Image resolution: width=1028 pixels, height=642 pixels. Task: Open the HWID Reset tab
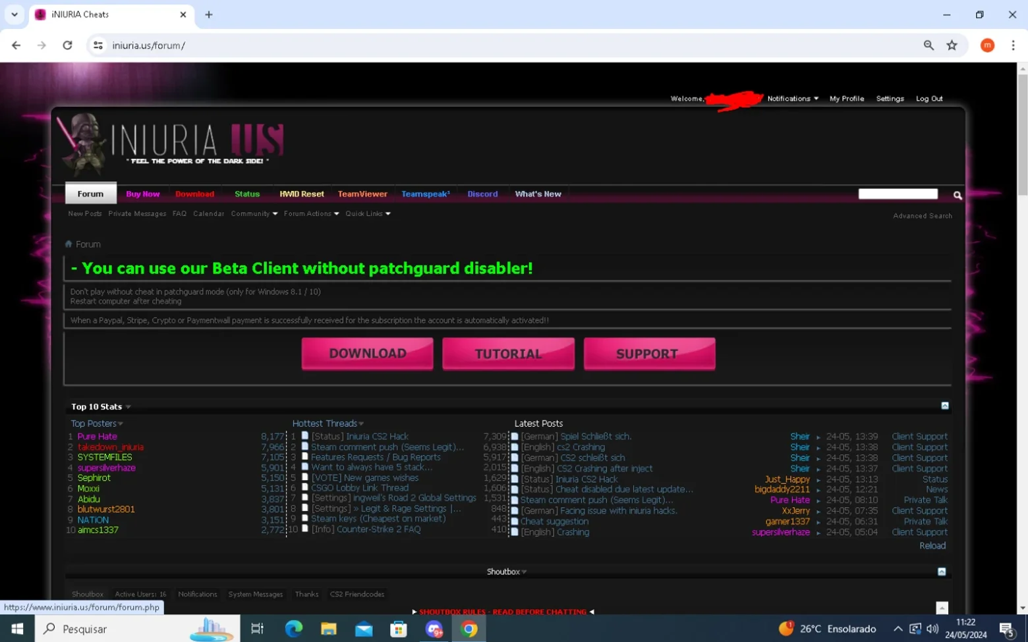pyautogui.click(x=302, y=194)
